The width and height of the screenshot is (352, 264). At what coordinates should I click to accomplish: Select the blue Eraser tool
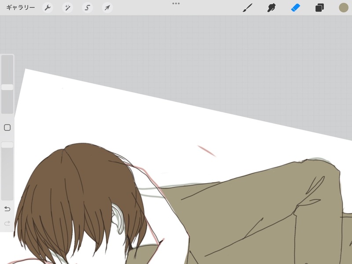coord(295,8)
